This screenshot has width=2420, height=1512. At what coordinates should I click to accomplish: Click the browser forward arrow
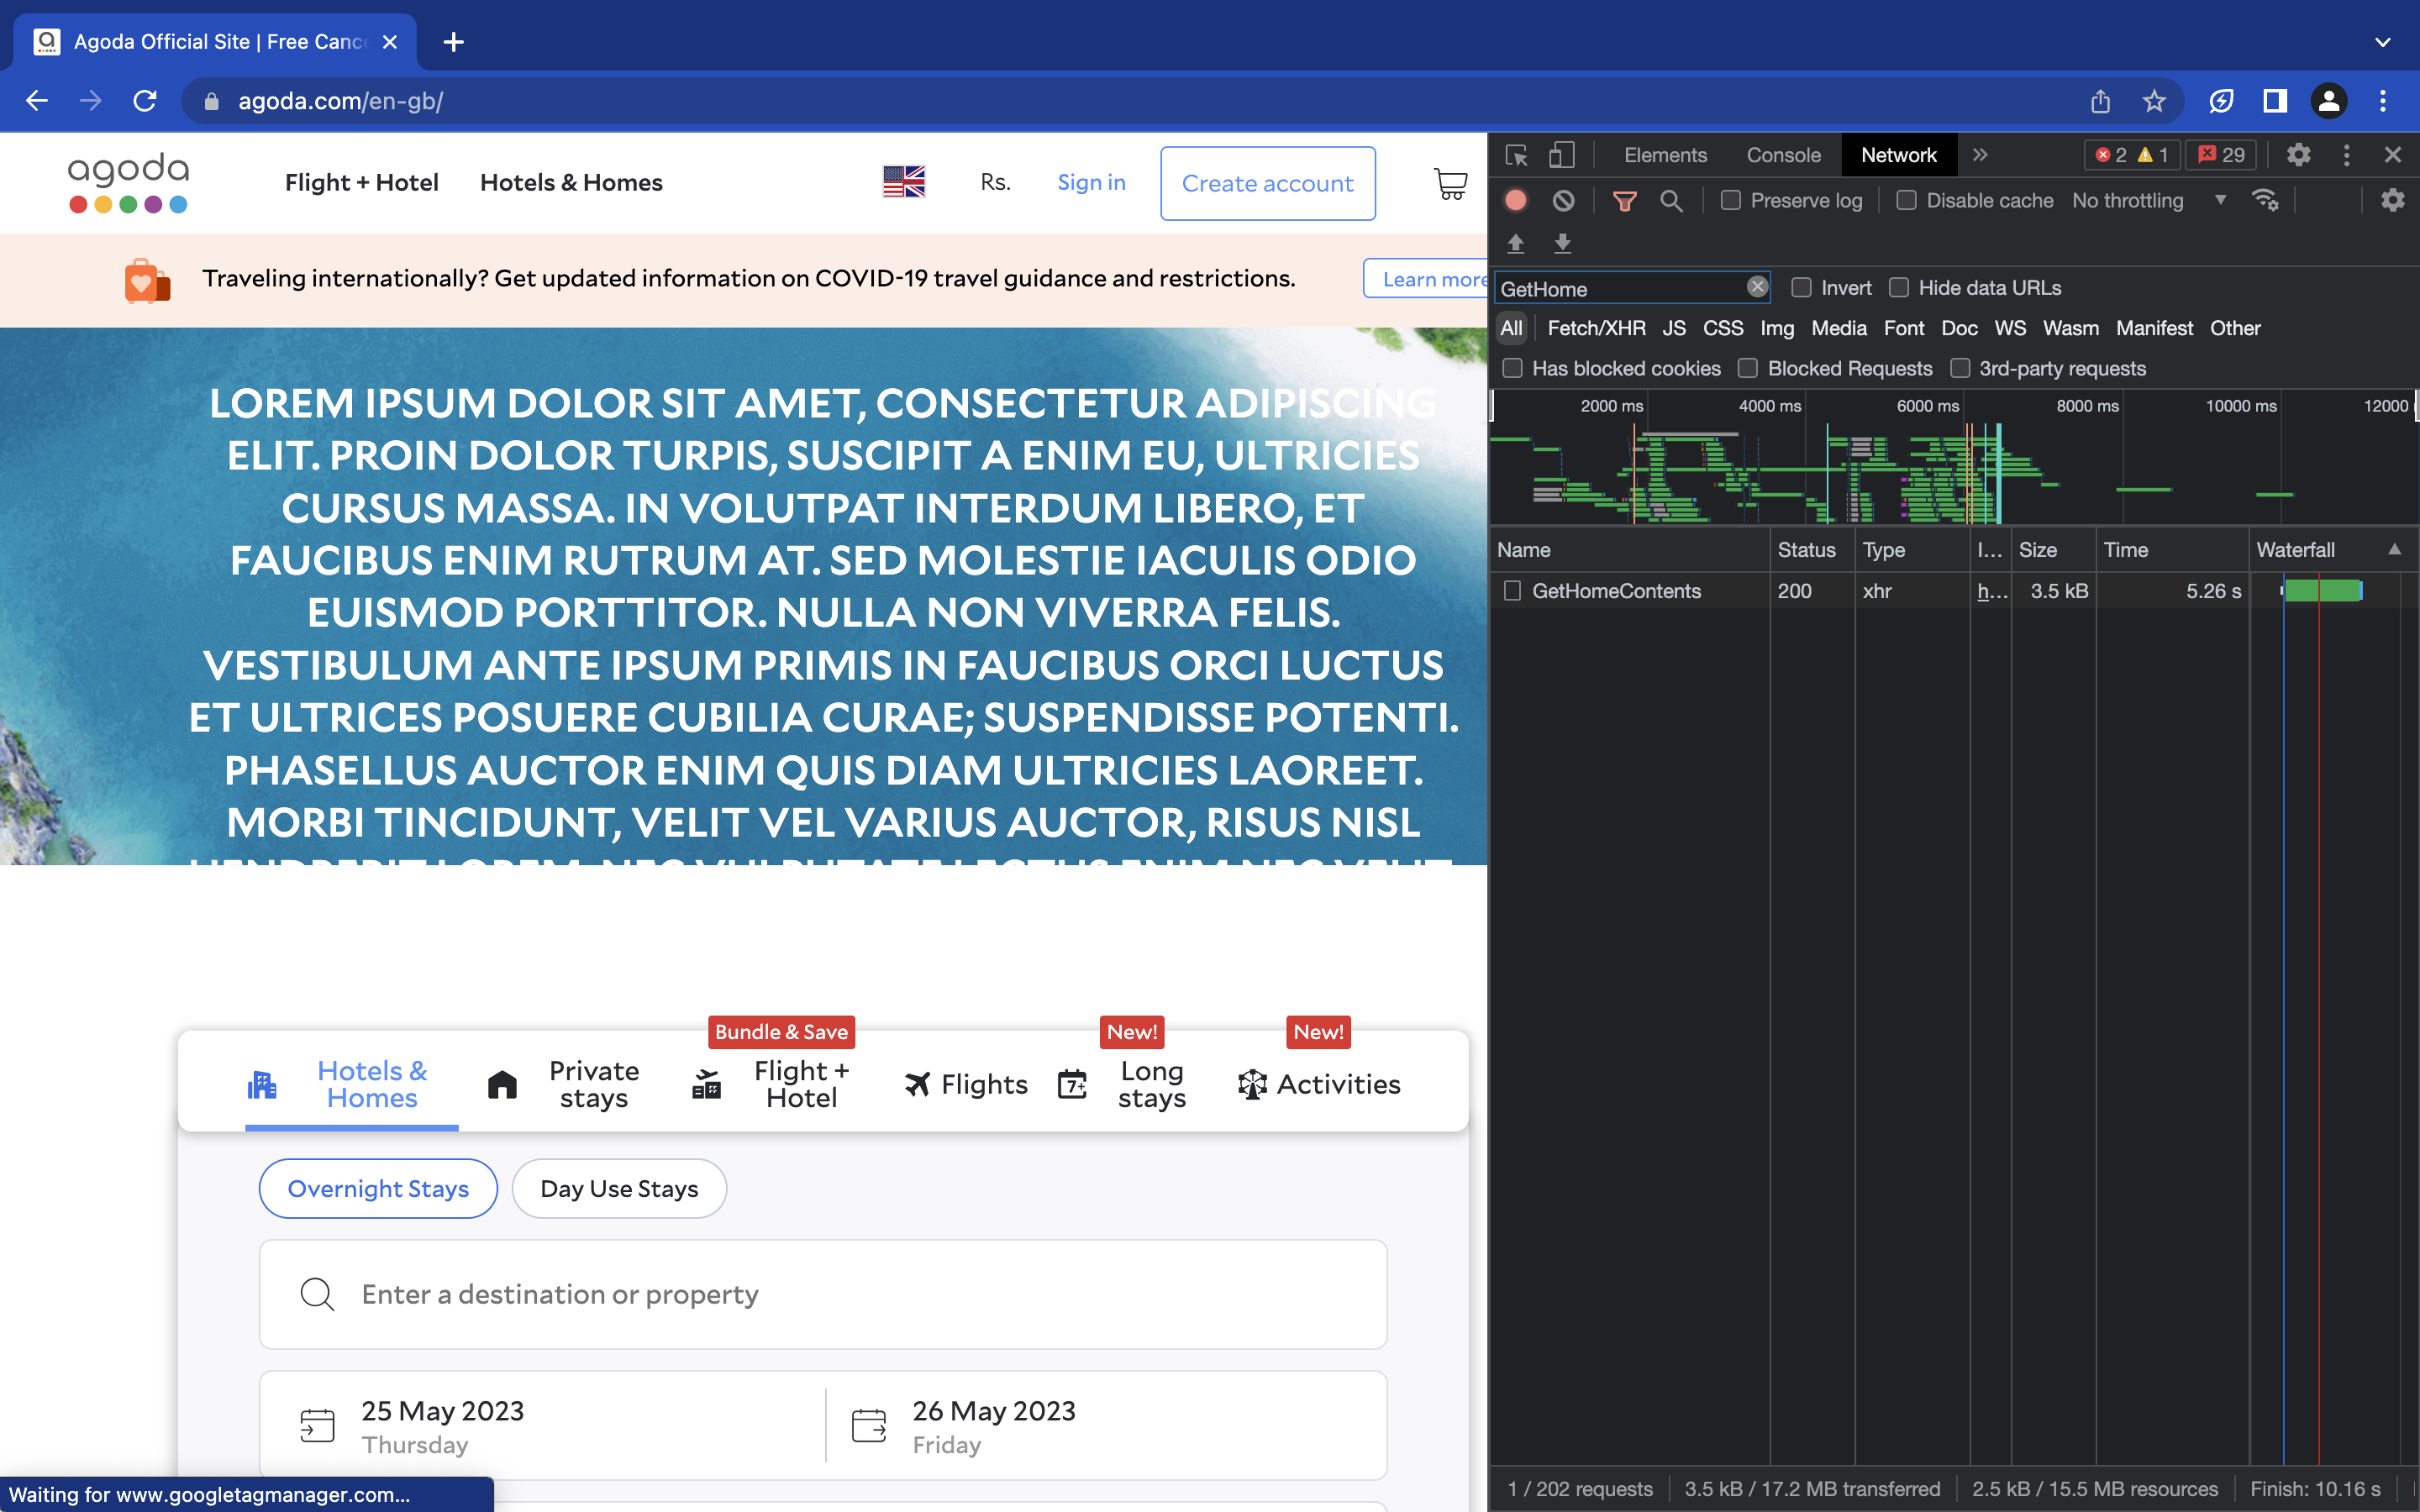point(91,101)
